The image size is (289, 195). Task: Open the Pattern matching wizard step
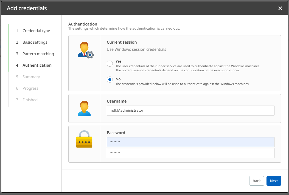pyautogui.click(x=38, y=54)
